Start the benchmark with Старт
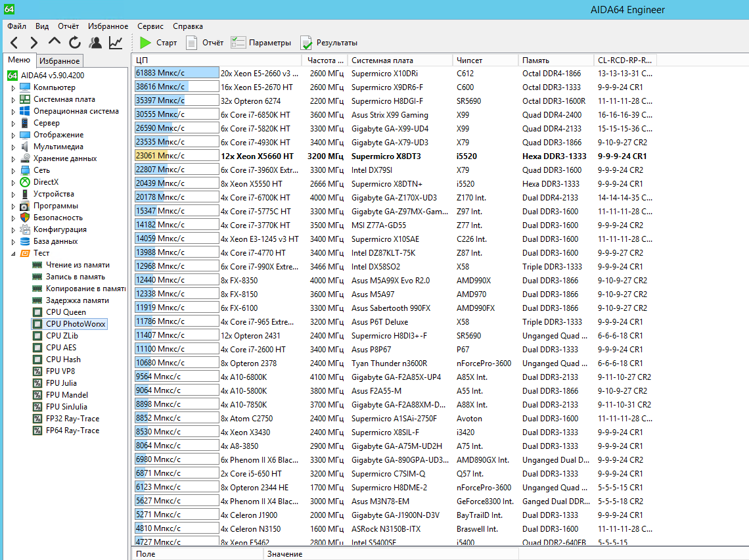Viewport: 749px width, 560px height. point(158,43)
